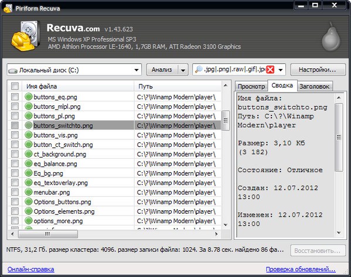Click the Recuva hard hat logo

25,36
